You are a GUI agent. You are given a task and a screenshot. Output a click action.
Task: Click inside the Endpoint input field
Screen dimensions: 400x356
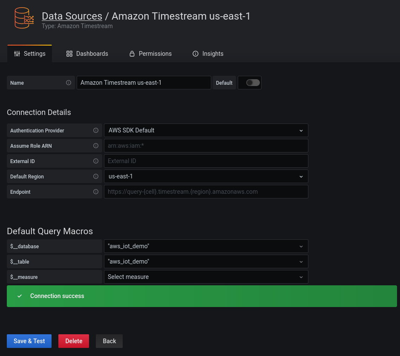206,192
